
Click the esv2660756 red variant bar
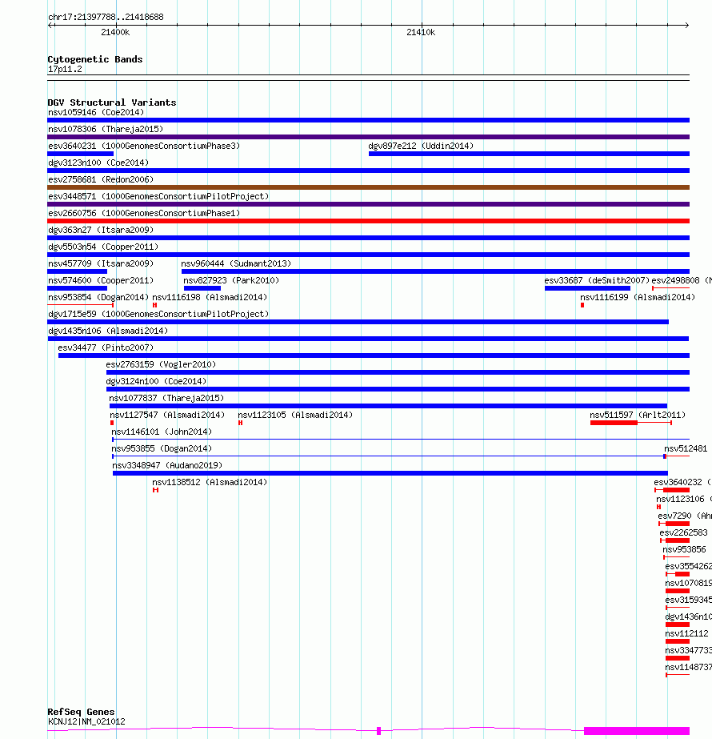click(x=368, y=221)
